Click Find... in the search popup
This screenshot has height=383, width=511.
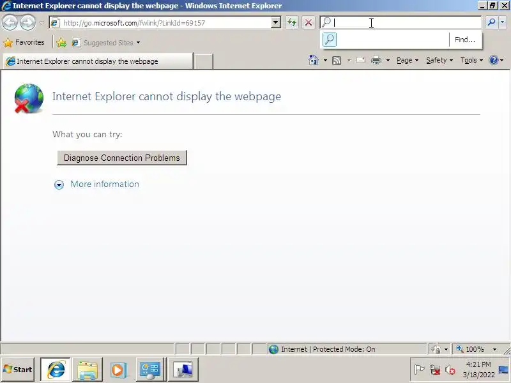[x=465, y=40]
